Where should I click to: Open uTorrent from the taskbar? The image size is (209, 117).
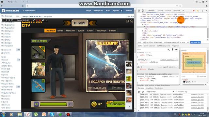36,114
